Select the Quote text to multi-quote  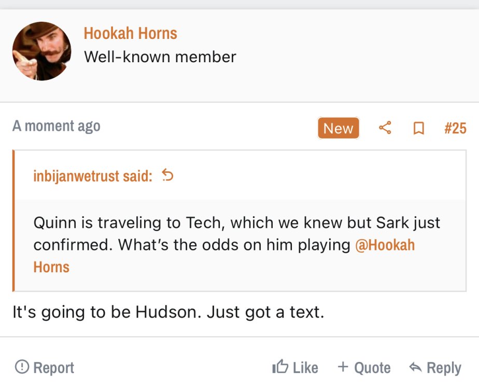[372, 368]
